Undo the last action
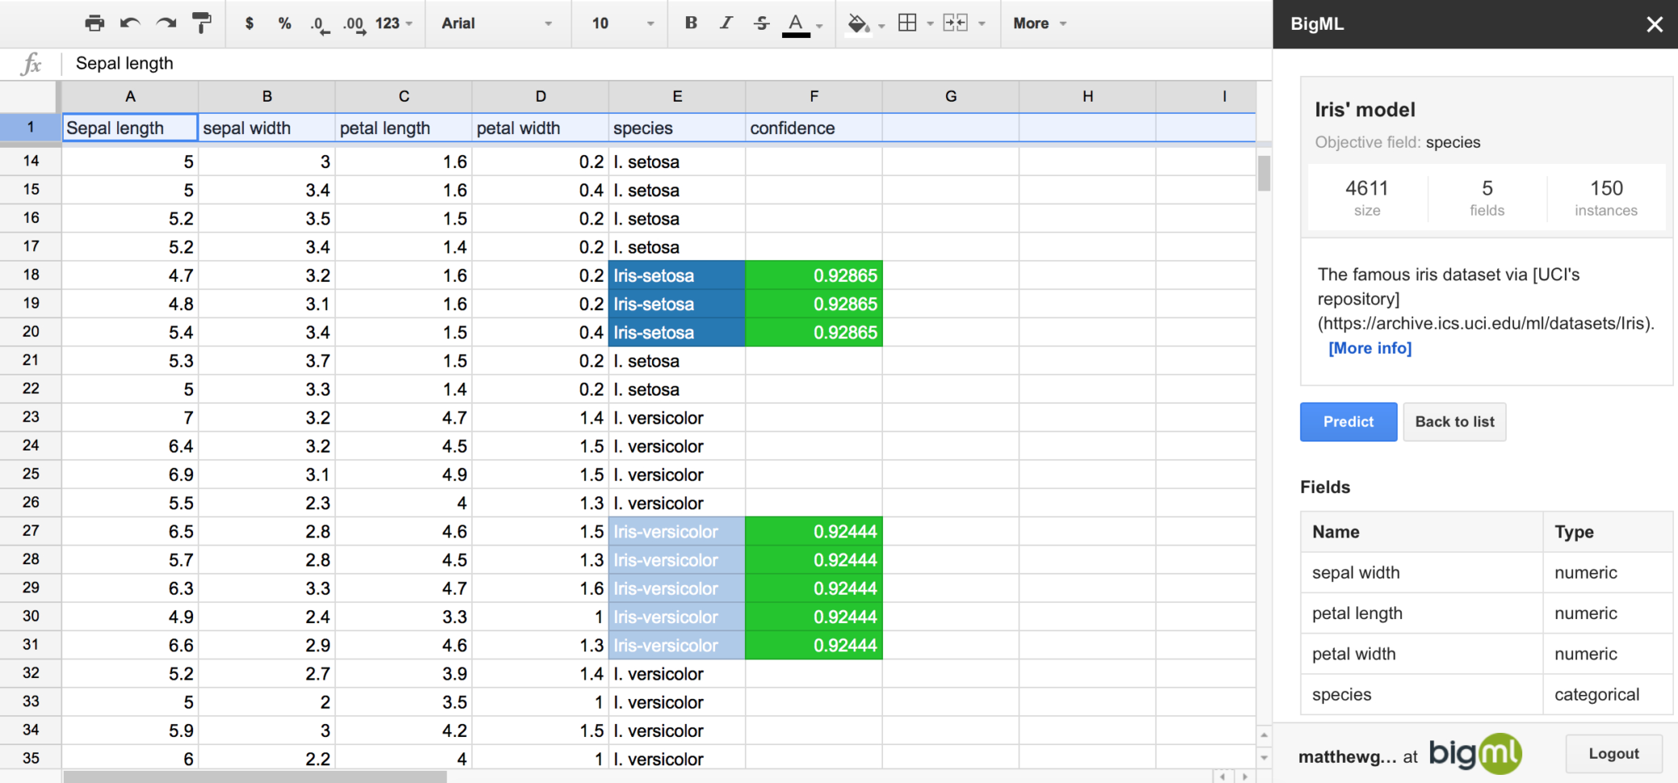The image size is (1678, 783). [x=130, y=23]
